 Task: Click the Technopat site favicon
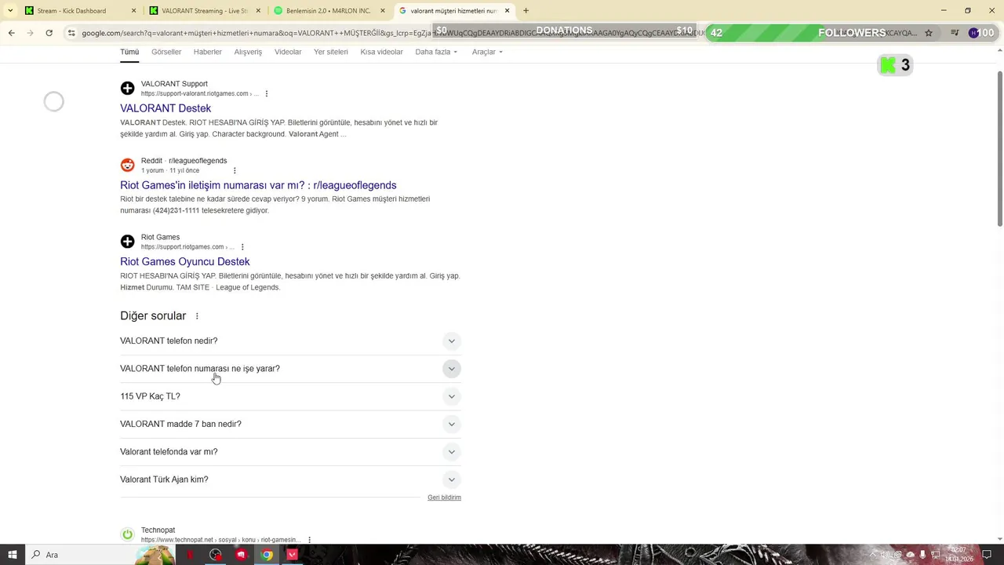pyautogui.click(x=127, y=534)
